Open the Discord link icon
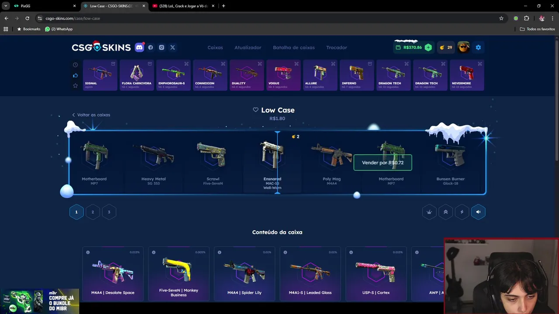Viewport: 559px width, 314px height. (x=139, y=48)
